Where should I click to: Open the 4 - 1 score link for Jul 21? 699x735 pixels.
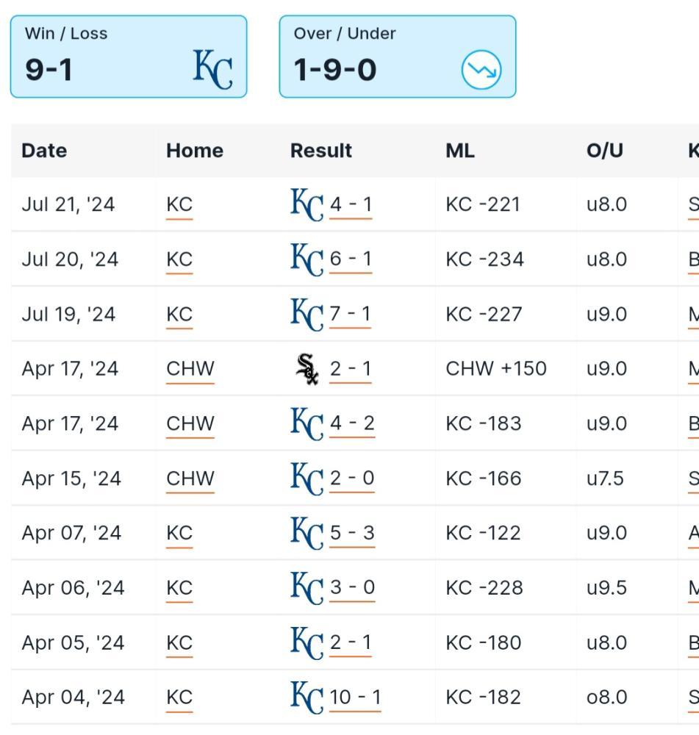point(351,204)
